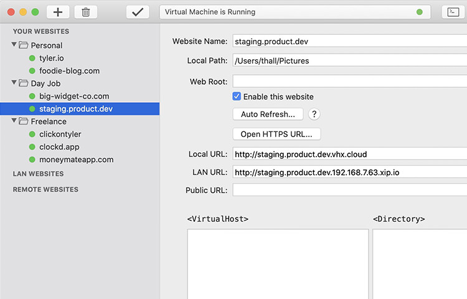Click the help question mark button

[314, 114]
